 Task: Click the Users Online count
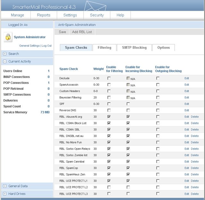point(49,71)
